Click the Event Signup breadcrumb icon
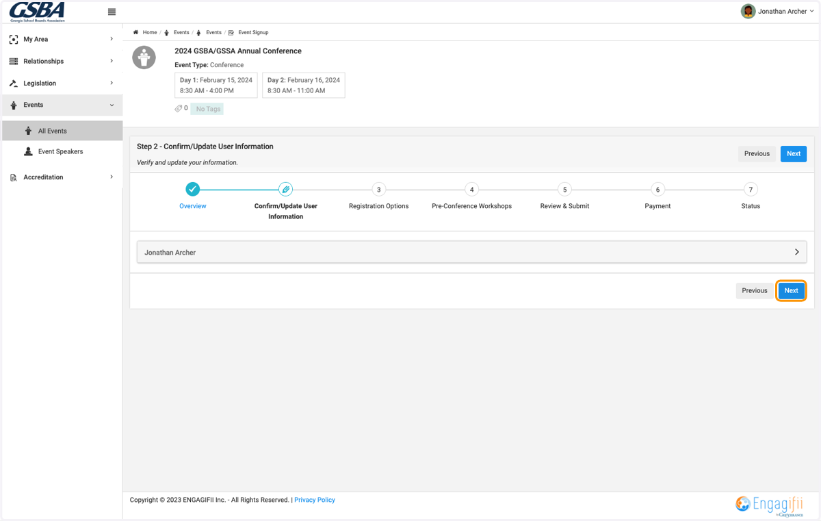Screen dimensions: 821x521 231,32
